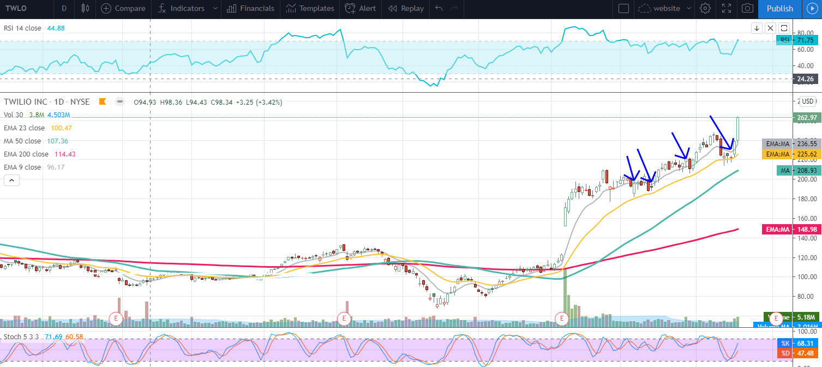Click the 24.26 RSI scale label
822x367 pixels.
tap(805, 79)
